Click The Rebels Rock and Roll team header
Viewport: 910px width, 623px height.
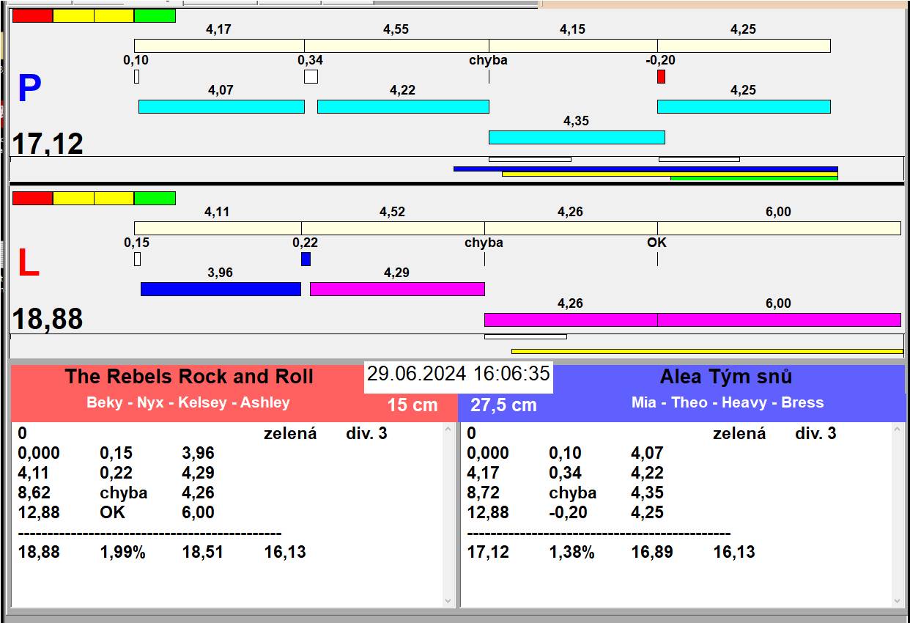[188, 377]
